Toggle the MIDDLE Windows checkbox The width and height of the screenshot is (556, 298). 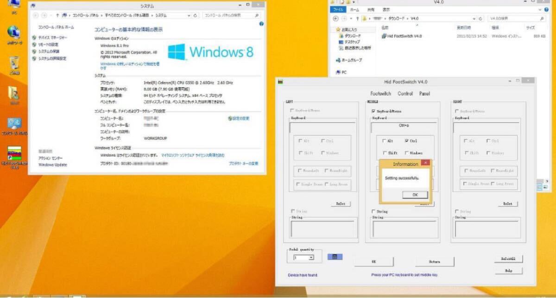(406, 153)
